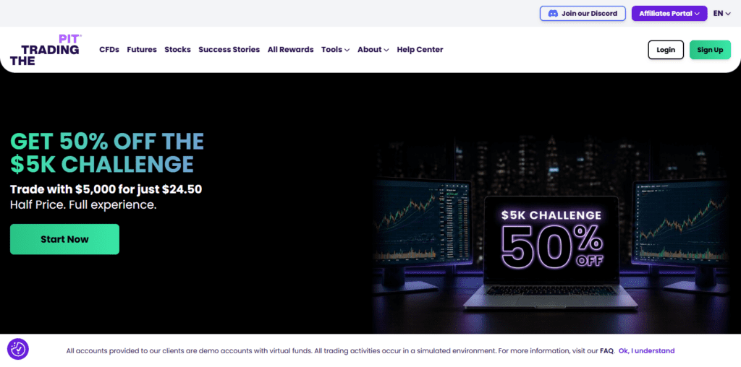
Task: Click the green Sign Up button
Action: pyautogui.click(x=710, y=50)
